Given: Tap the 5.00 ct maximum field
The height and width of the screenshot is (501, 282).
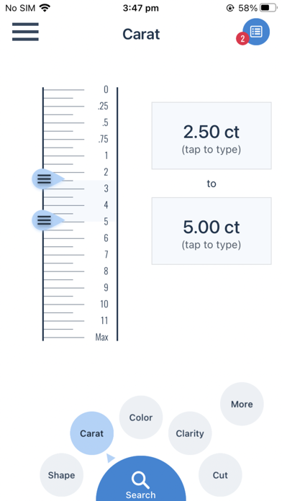Looking at the screenshot, I should pyautogui.click(x=211, y=230).
